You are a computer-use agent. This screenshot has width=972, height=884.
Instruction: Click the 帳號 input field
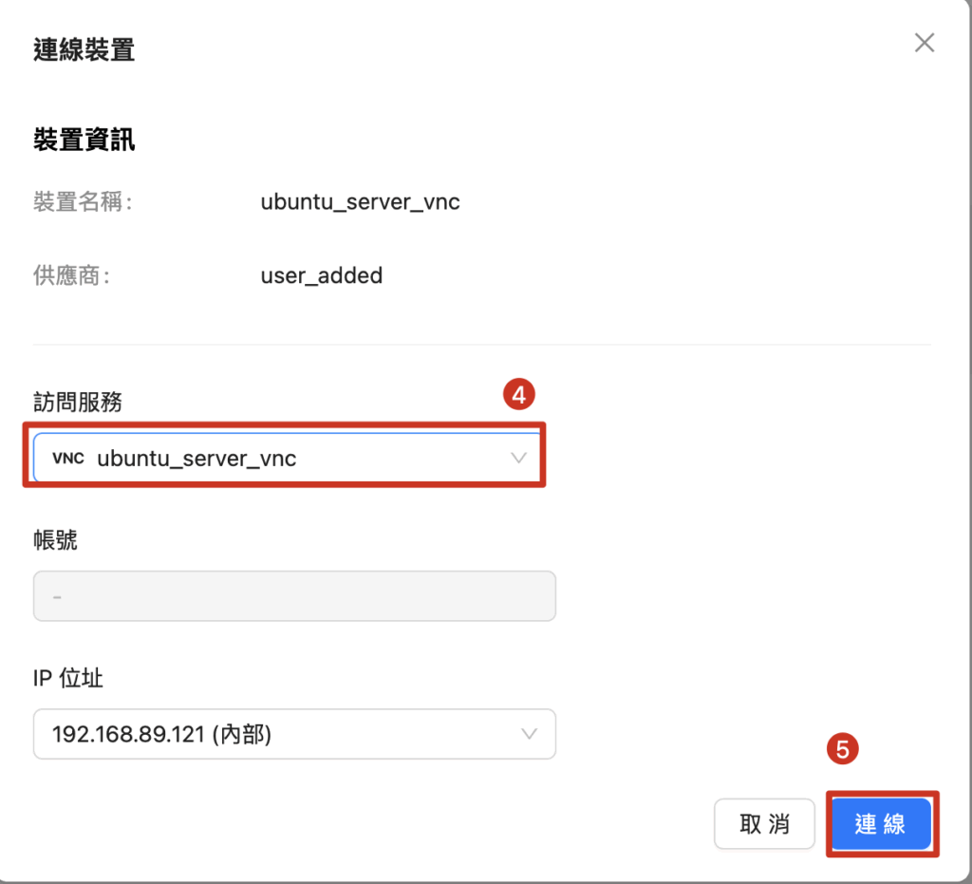point(294,596)
